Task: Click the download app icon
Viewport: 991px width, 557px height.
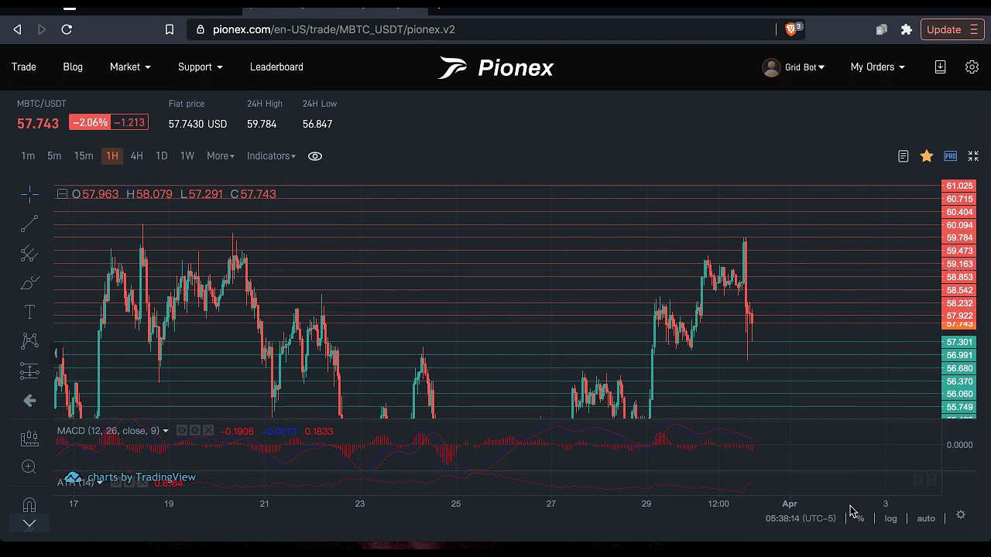Action: [x=940, y=67]
